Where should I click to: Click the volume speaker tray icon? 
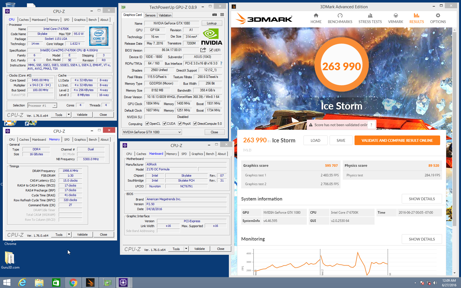(x=435, y=283)
